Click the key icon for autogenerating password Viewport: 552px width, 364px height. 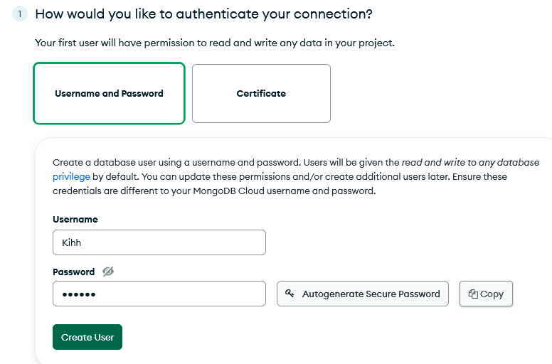coord(290,294)
